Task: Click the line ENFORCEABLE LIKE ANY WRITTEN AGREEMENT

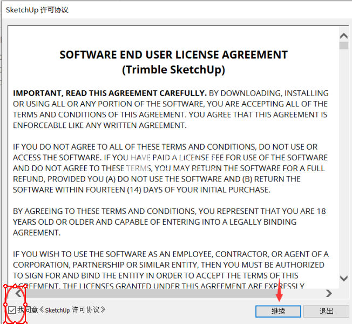Action: [x=100, y=125]
